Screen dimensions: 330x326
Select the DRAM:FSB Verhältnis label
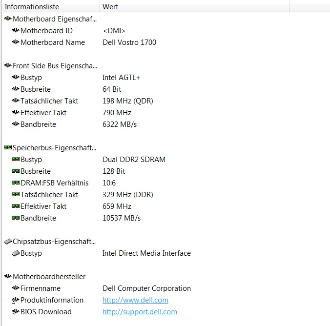(55, 183)
